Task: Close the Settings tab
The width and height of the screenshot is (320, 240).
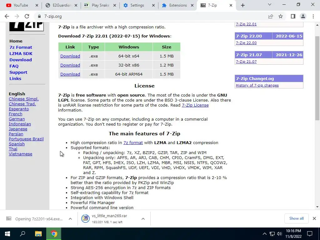Action: point(153,5)
